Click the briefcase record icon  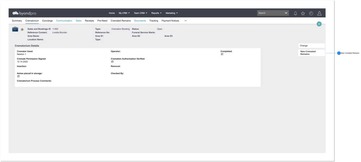(x=15, y=29)
